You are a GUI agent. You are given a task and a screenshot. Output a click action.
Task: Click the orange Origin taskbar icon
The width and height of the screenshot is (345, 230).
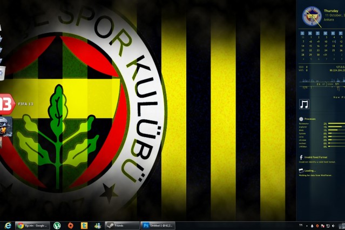[71, 225]
